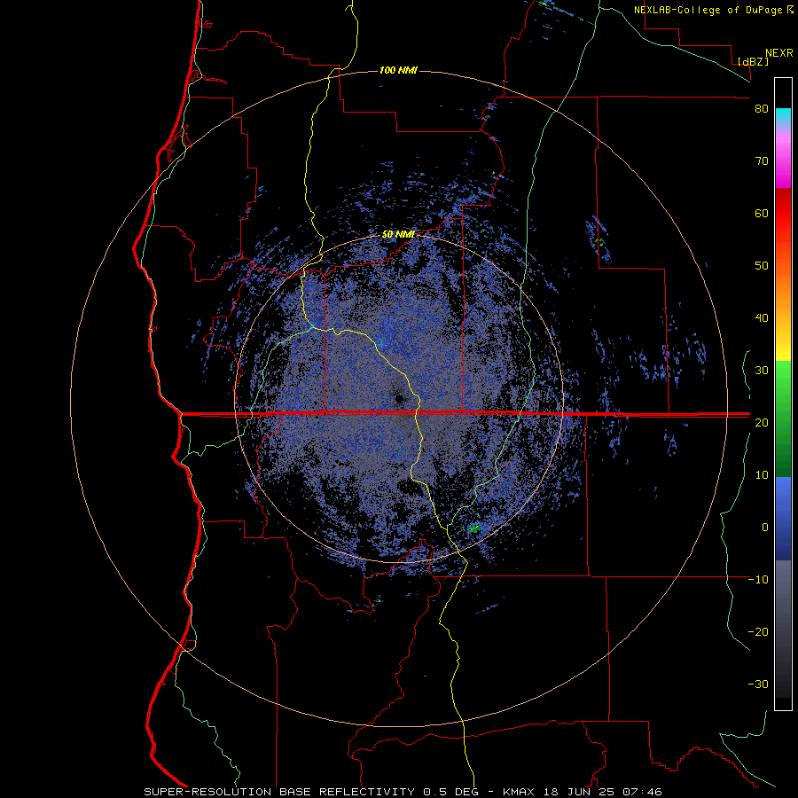Image resolution: width=798 pixels, height=798 pixels.
Task: Click the [dBZ] unit label
Action: [x=753, y=61]
